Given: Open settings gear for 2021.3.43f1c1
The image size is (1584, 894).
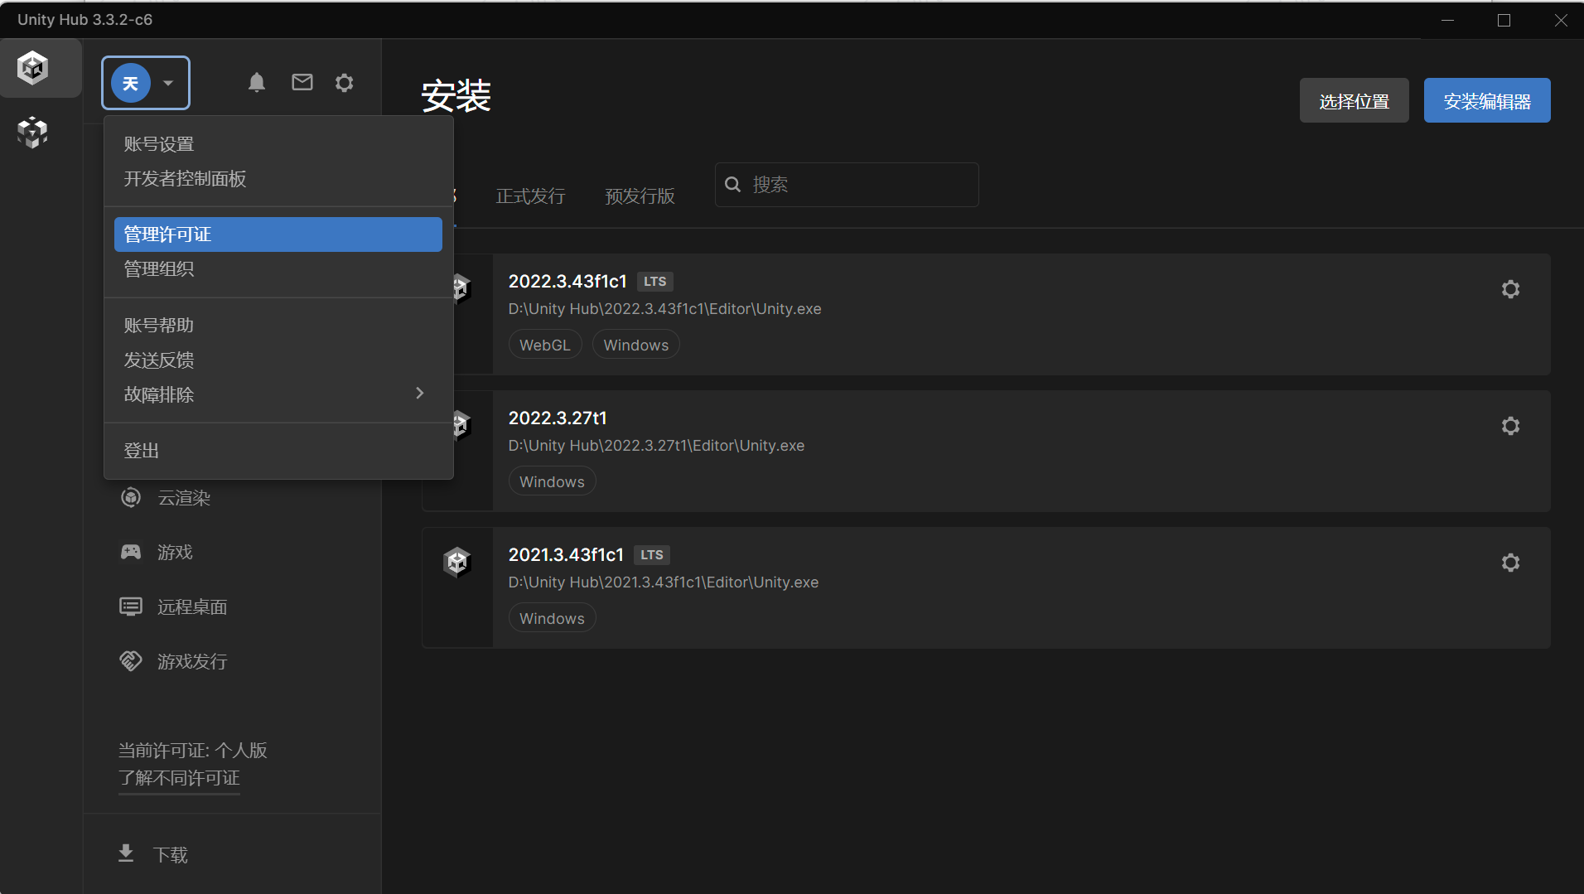Looking at the screenshot, I should (x=1510, y=563).
